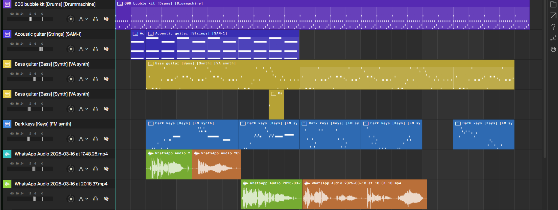
Task: Select the green 'WhatsApp Audio 2025-03-' clip
Action: click(271, 194)
